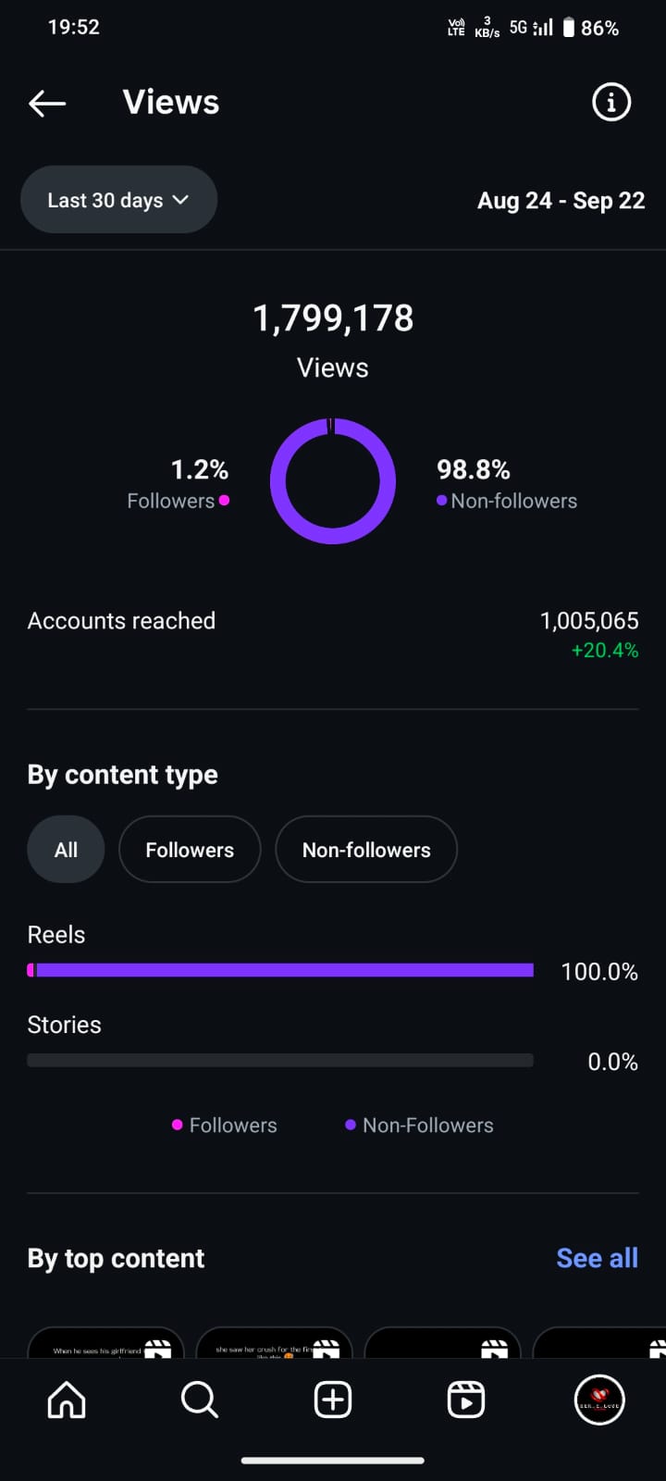666x1481 pixels.
Task: Open the views info icon
Action: pos(610,102)
